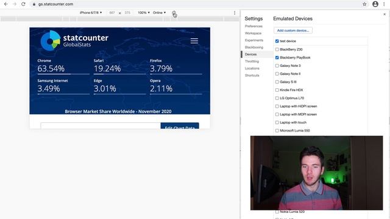Click the statcounter GlobalStats title

pos(85,41)
